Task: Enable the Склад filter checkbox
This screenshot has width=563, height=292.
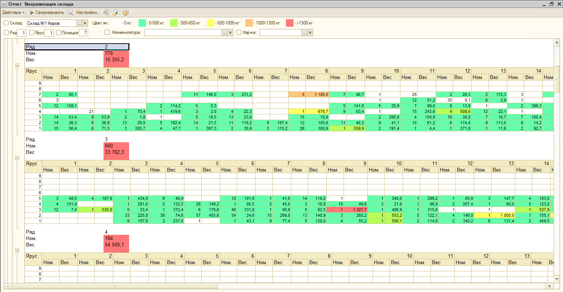Action: pyautogui.click(x=6, y=23)
